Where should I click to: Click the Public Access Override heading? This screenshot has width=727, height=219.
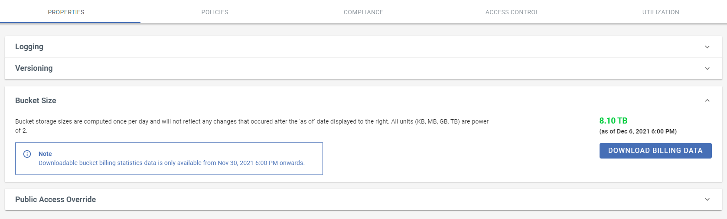[55, 200]
